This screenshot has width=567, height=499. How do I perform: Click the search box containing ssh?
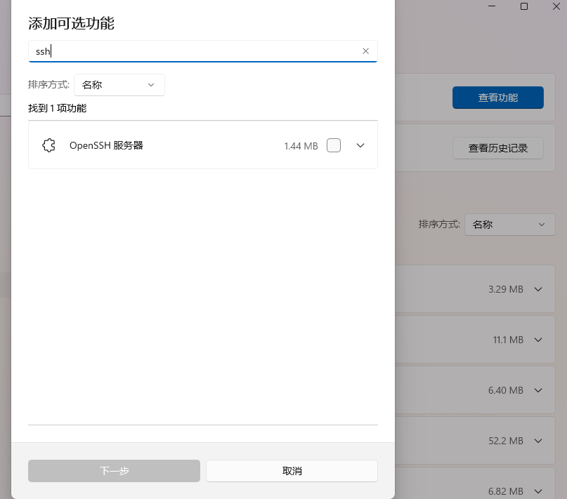coord(203,51)
